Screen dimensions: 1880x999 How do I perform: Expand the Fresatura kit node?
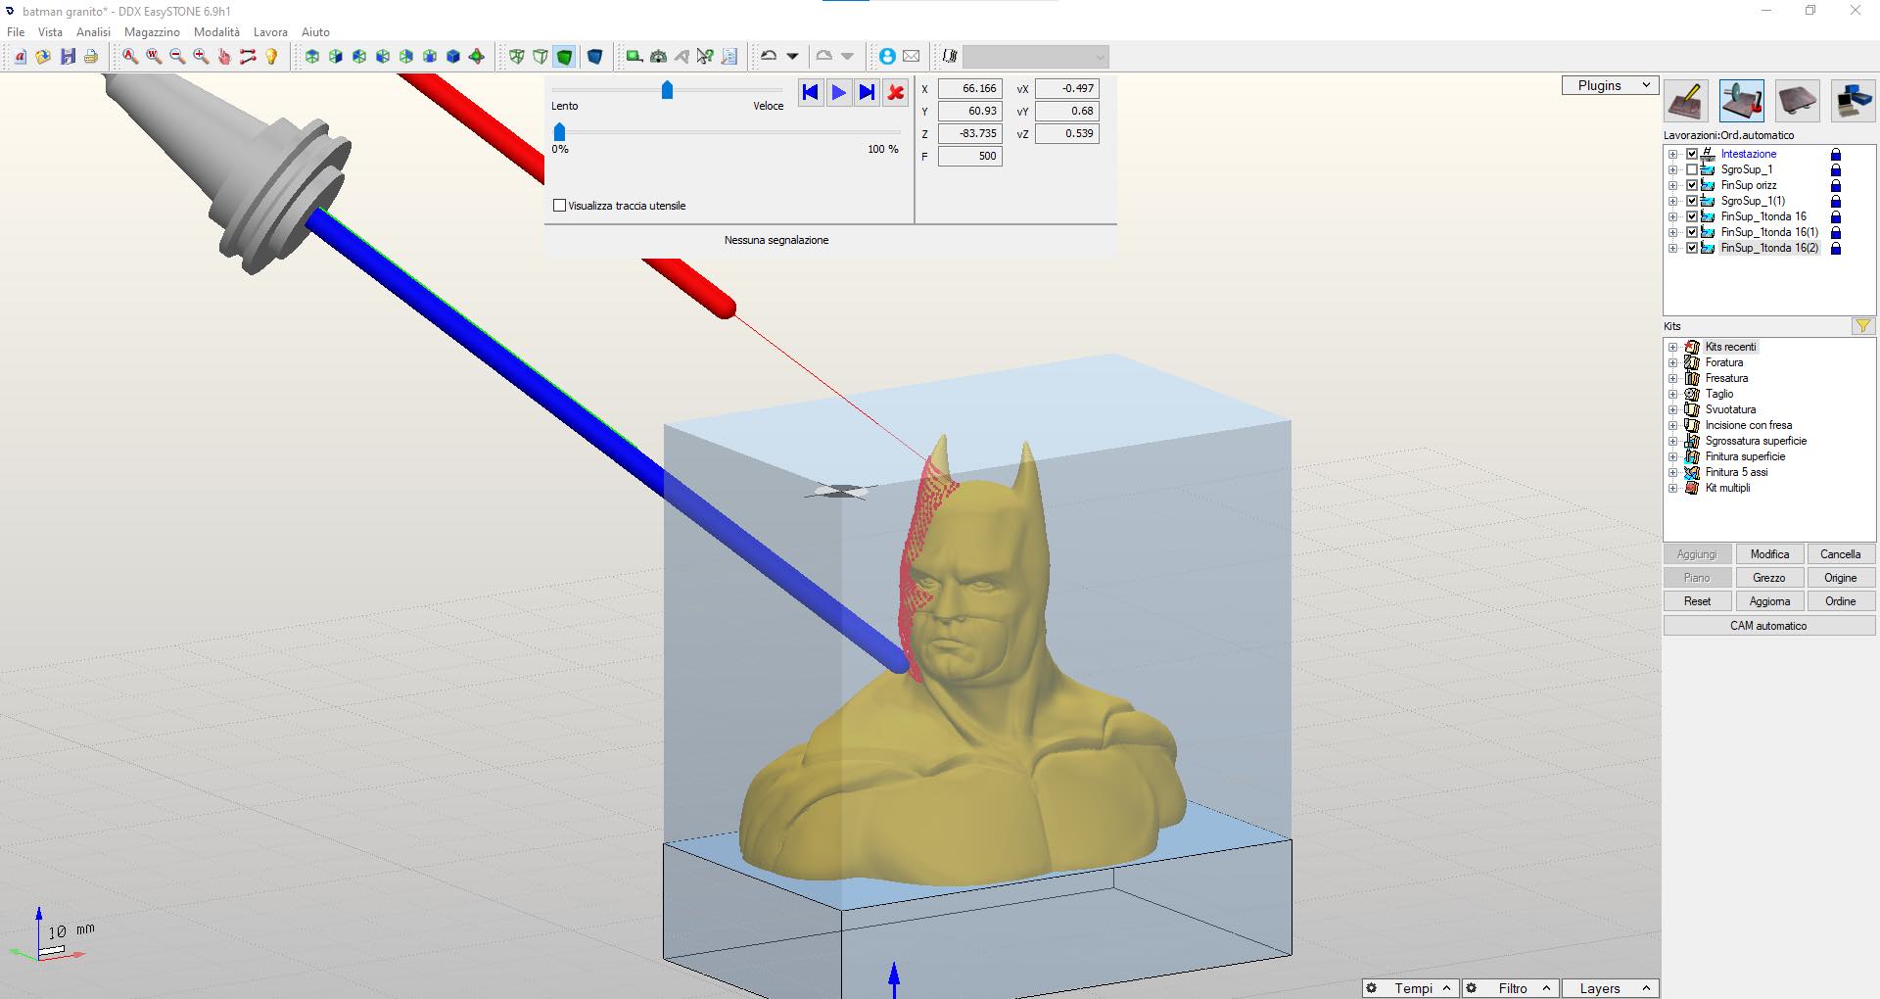point(1673,378)
